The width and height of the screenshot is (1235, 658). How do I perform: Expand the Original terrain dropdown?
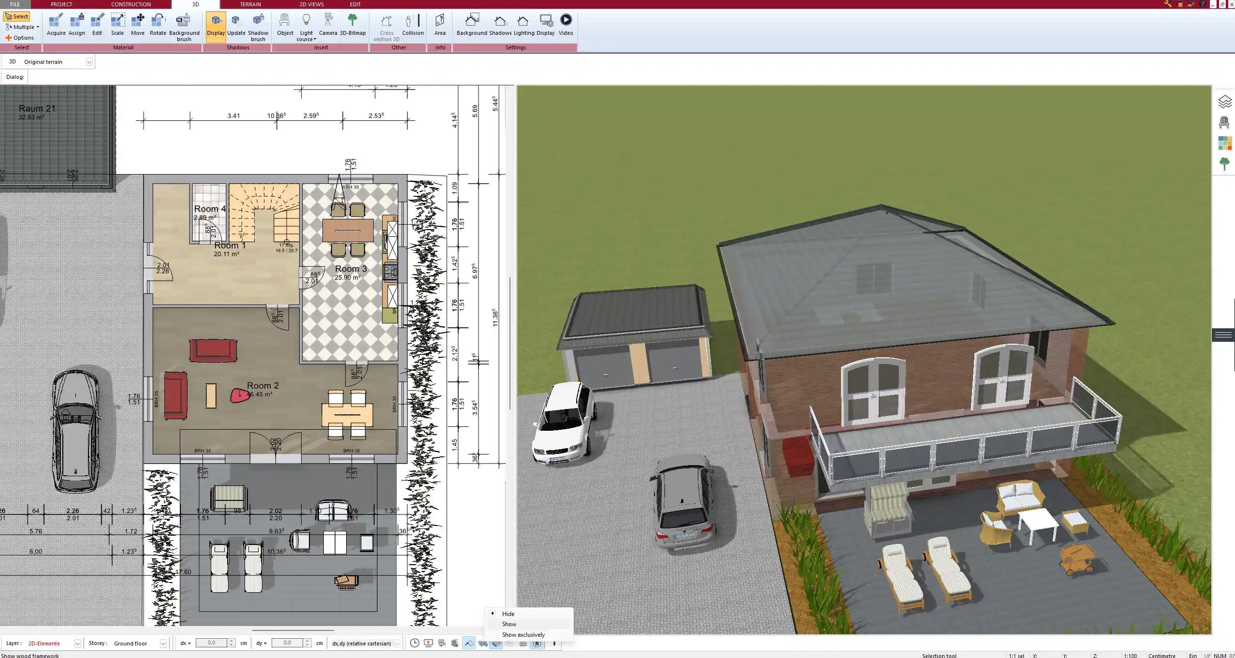89,62
